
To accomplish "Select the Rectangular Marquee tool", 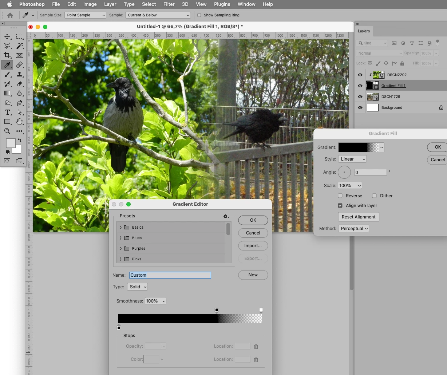I will pyautogui.click(x=19, y=36).
